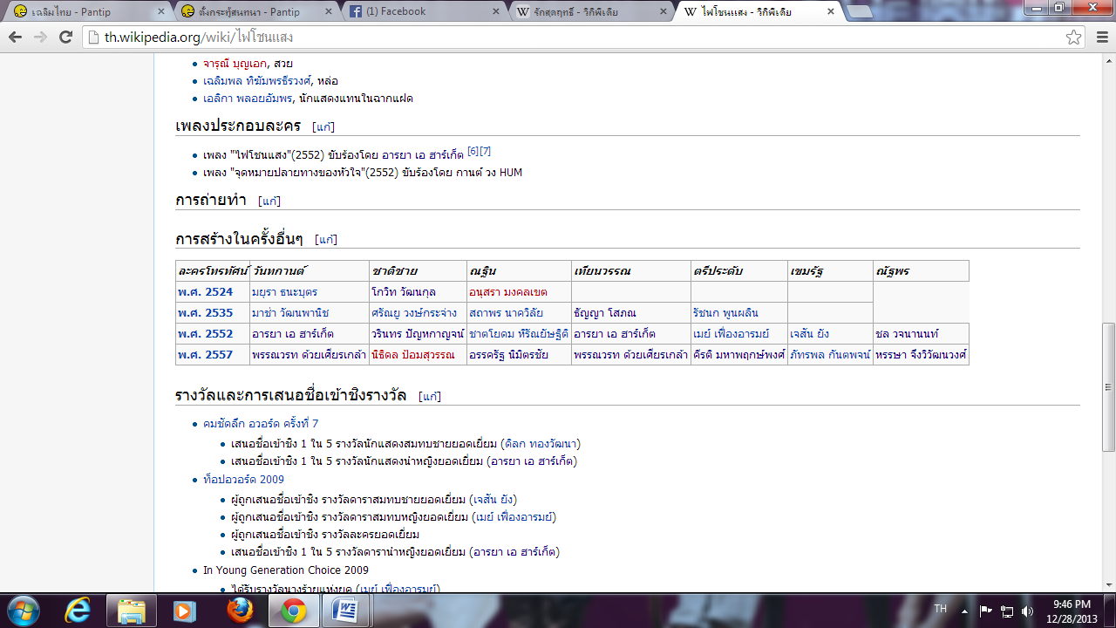Click the ชล วจนานนท์ table cell
This screenshot has width=1116, height=628.
point(921,334)
